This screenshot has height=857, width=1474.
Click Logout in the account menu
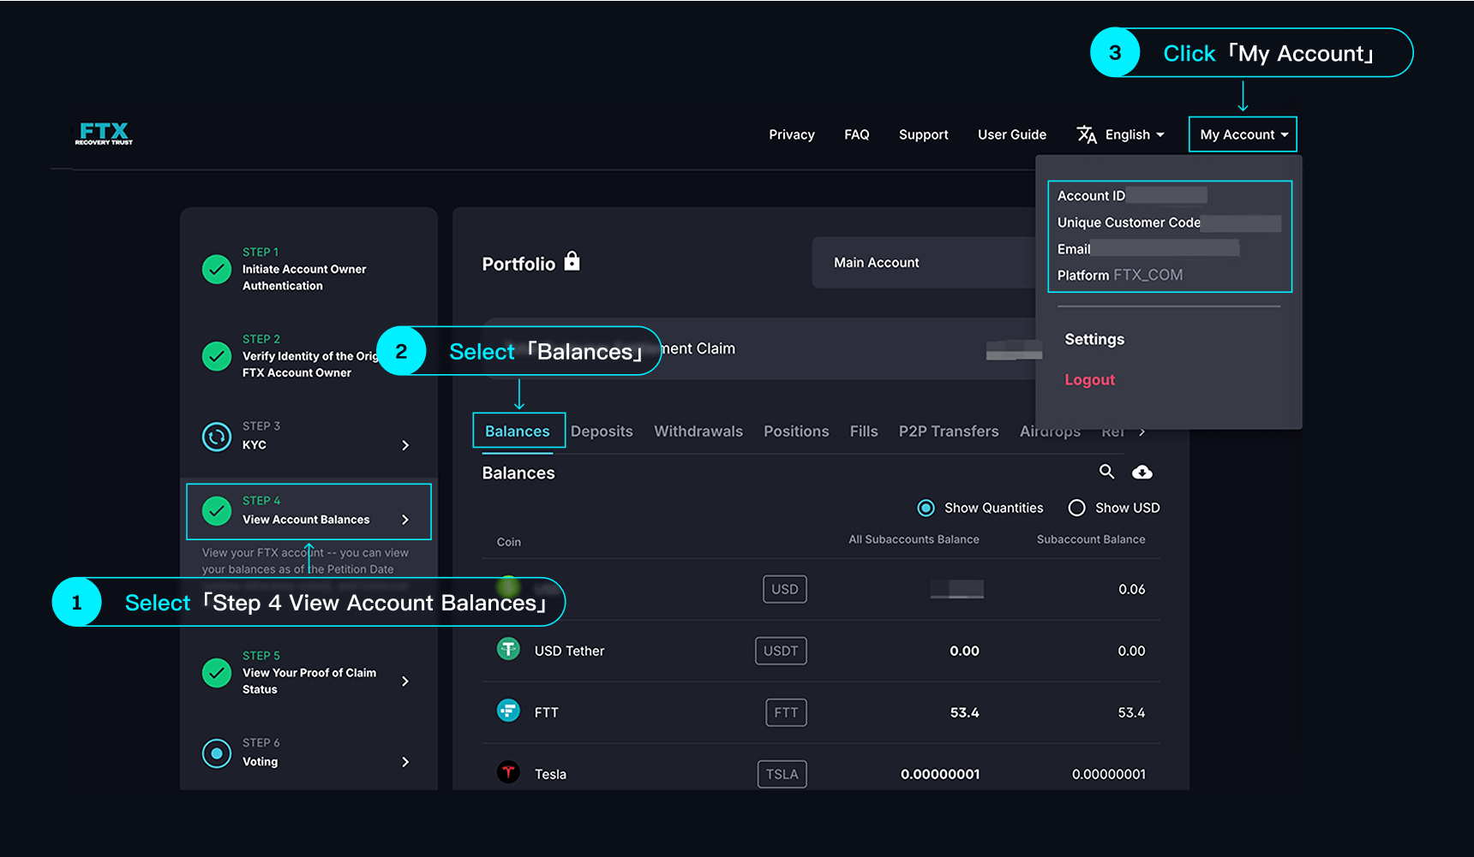point(1090,379)
